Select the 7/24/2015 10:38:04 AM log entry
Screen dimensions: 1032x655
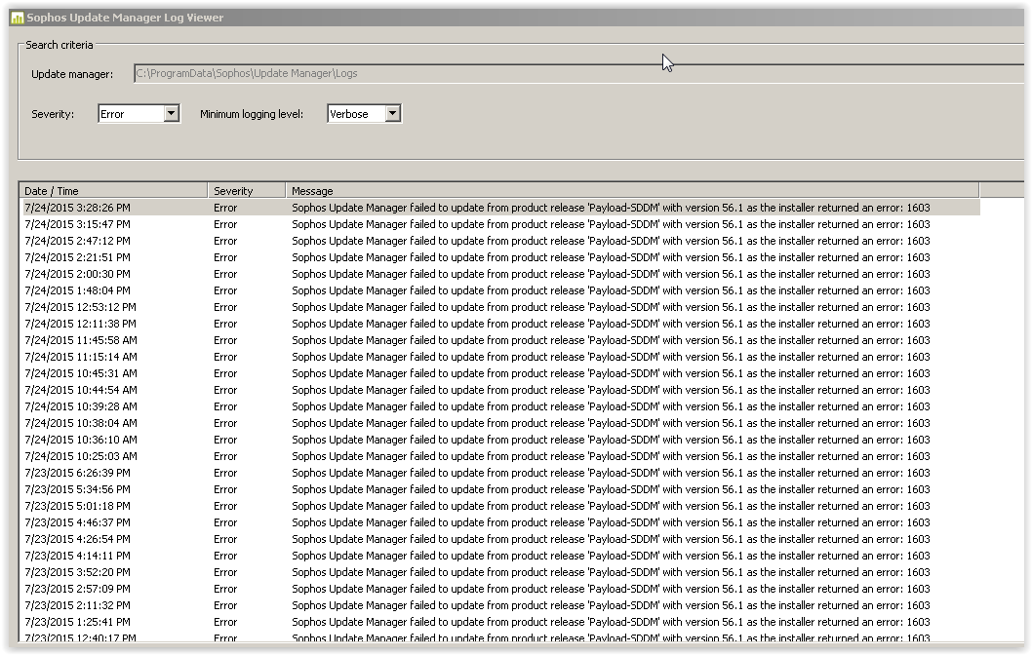coord(500,423)
